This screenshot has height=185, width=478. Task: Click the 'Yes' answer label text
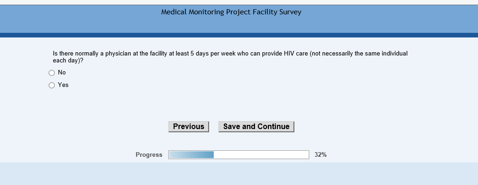click(63, 85)
